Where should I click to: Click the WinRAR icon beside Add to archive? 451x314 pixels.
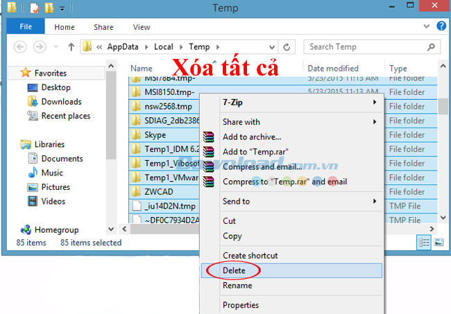(209, 137)
